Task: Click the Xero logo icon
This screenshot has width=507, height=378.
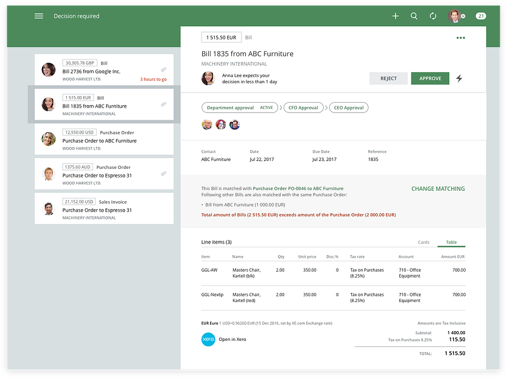Action: [x=208, y=339]
